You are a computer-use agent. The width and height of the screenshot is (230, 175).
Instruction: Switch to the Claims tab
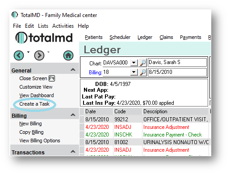tap(166, 37)
